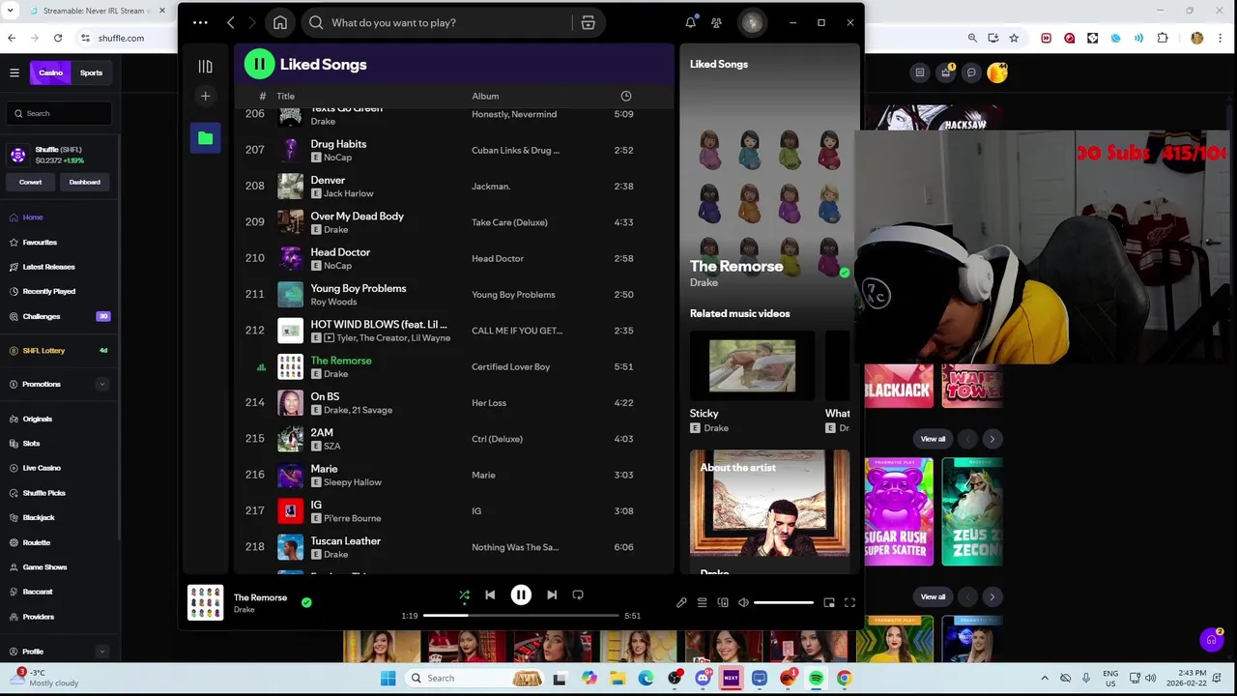
Task: Click green liked checkmark in Now Playing panel
Action: [x=845, y=274]
